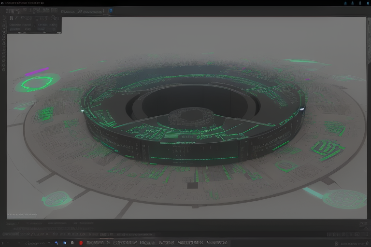The width and height of the screenshot is (371, 247).
Task: Click the blue arrow icon in the bottom bar
Action: [x=57, y=243]
